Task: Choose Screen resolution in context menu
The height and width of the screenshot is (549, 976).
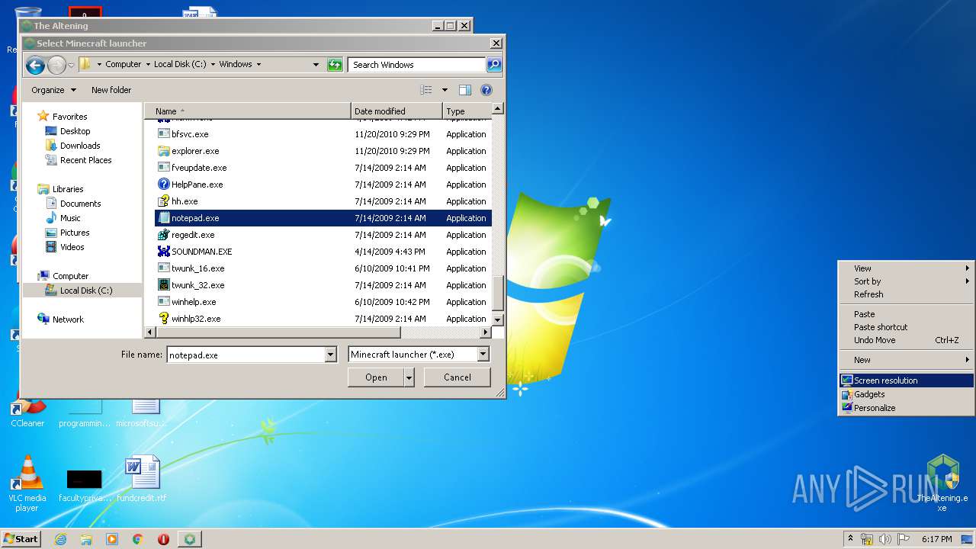Action: coord(906,380)
